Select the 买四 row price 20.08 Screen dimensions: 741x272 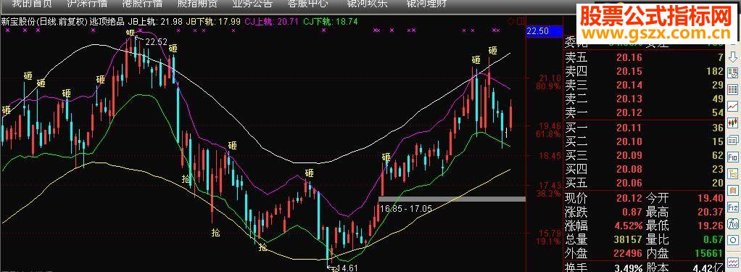[x=629, y=169]
